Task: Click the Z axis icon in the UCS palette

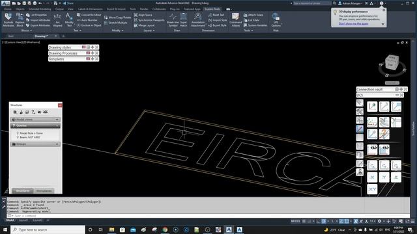Action: click(x=396, y=177)
